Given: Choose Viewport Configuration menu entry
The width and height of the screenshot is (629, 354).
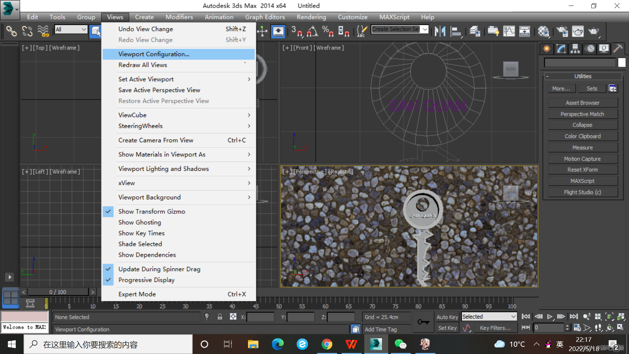Looking at the screenshot, I should pos(154,54).
